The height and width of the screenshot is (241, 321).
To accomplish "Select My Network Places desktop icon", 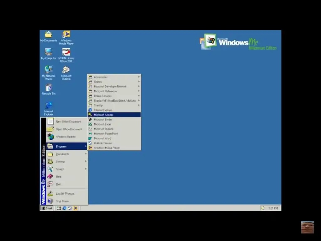I will point(49,73).
